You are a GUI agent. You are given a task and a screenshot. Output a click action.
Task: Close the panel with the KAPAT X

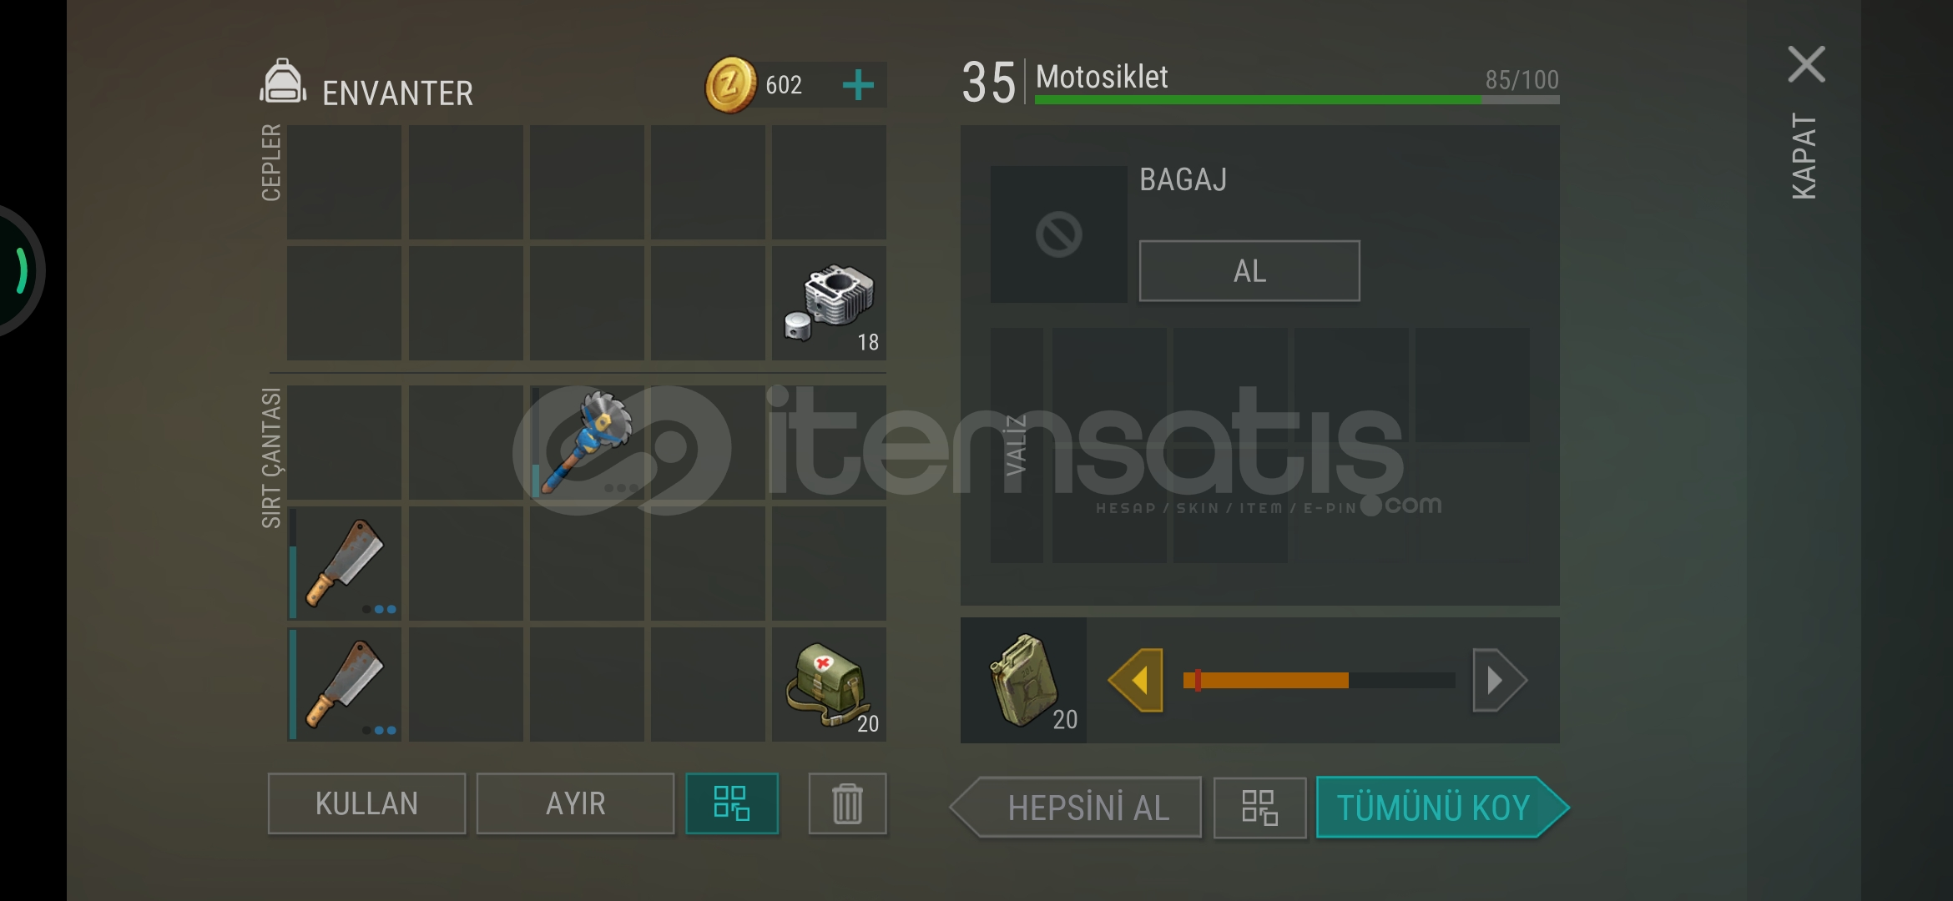(1806, 64)
